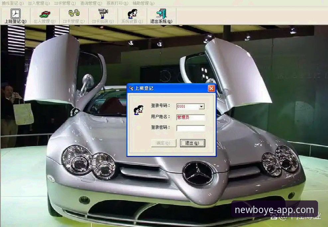Open the 出入管理 menu in menu bar
The width and height of the screenshot is (328, 227).
[x=39, y=3]
